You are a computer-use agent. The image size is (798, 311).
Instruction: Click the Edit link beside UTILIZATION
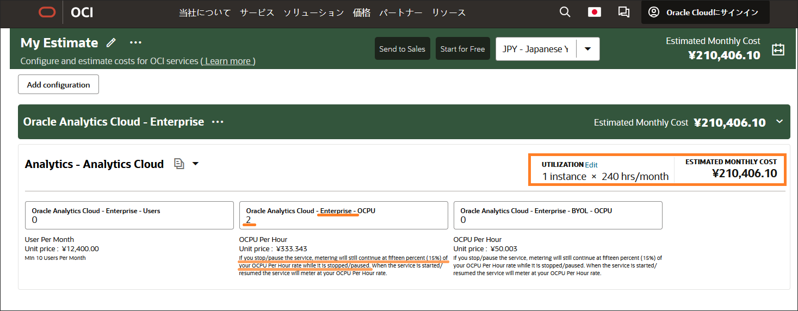point(591,164)
